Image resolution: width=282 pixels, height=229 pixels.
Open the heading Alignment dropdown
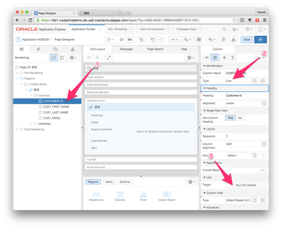[246, 103]
